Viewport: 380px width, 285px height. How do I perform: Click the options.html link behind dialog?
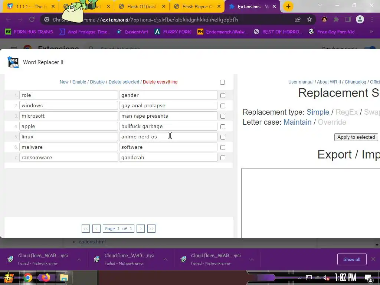92,242
